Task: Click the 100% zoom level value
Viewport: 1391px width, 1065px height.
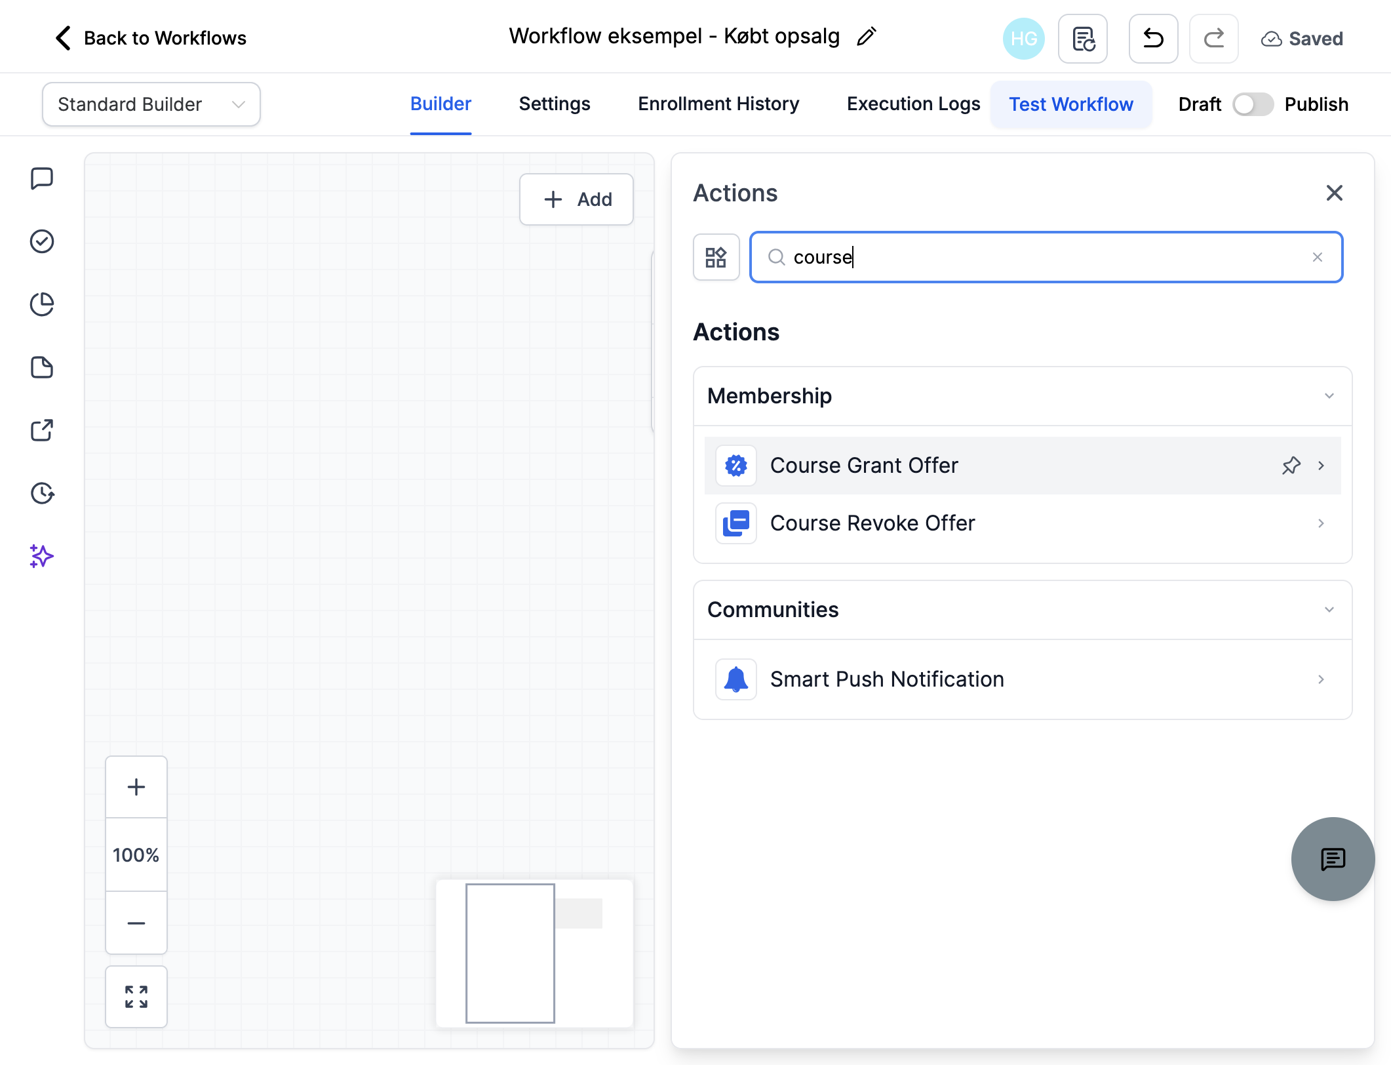Action: [136, 855]
